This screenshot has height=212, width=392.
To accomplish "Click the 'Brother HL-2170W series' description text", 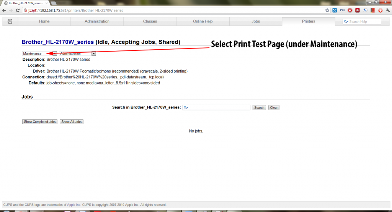I will coord(68,59).
